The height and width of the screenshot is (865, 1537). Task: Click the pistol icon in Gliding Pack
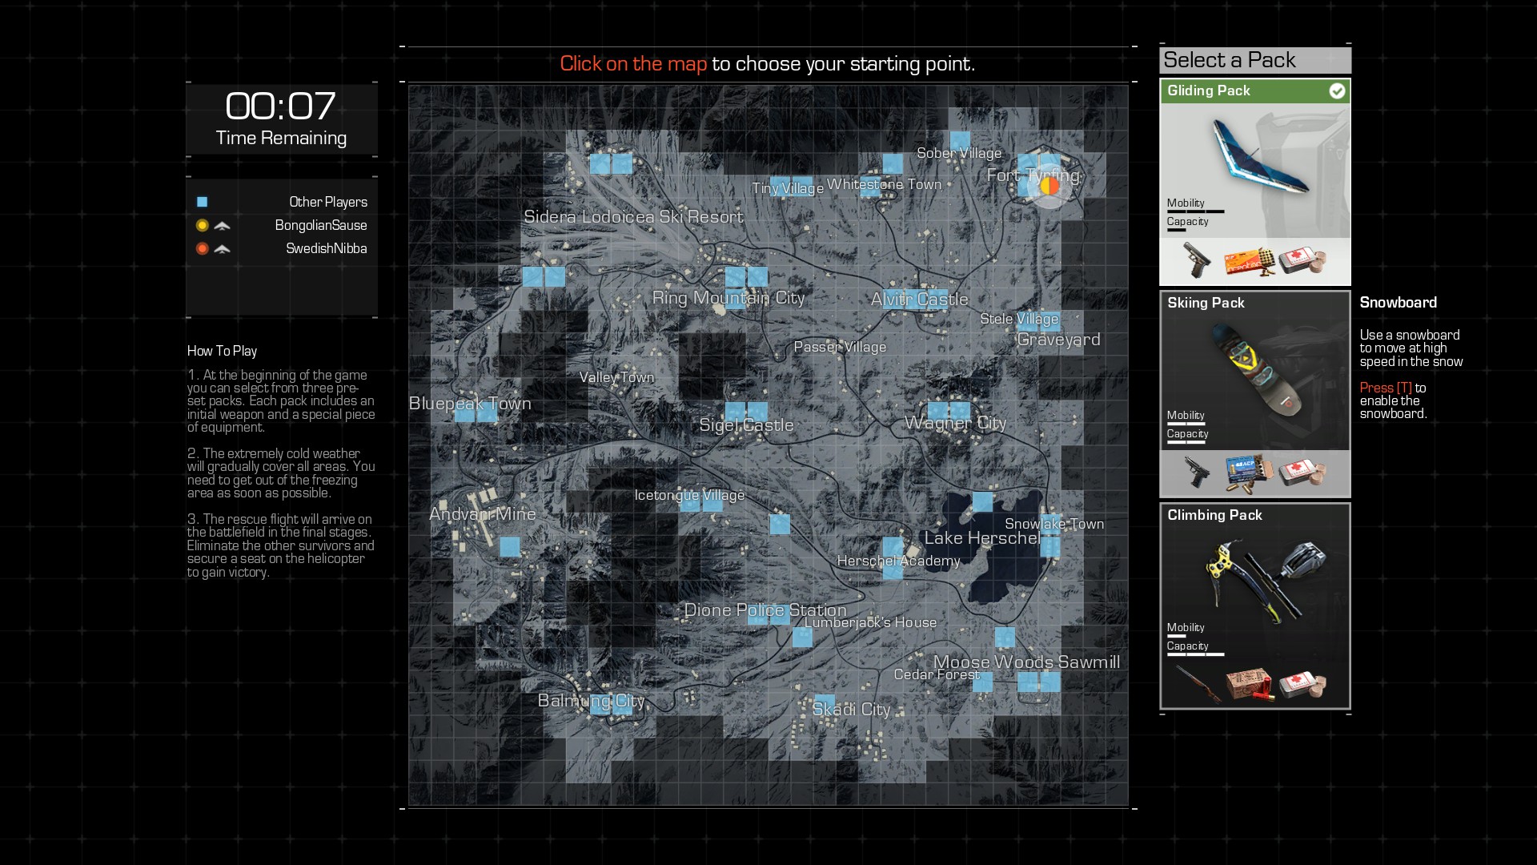pyautogui.click(x=1197, y=261)
